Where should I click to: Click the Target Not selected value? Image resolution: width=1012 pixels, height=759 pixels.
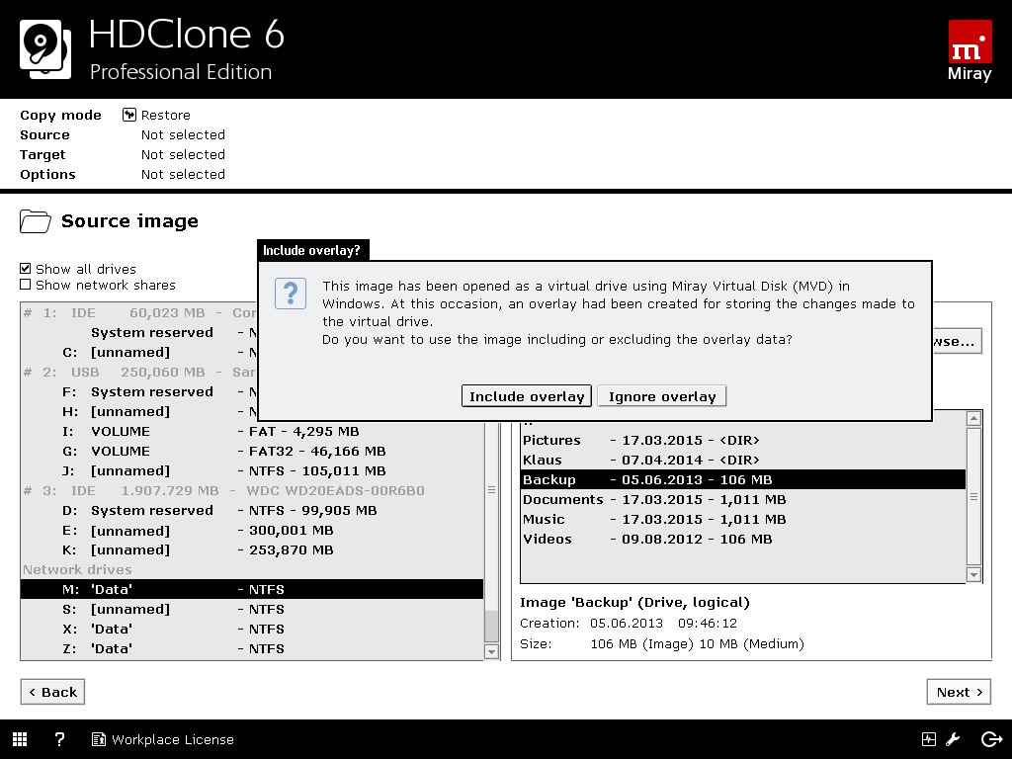pos(183,155)
